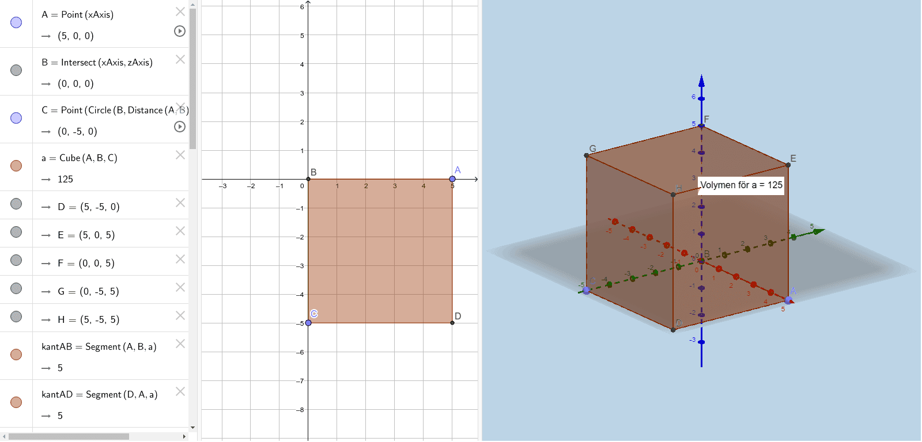Select the kantAB = Segment (A, B, a) definition
This screenshot has width=922, height=442.
[x=99, y=346]
